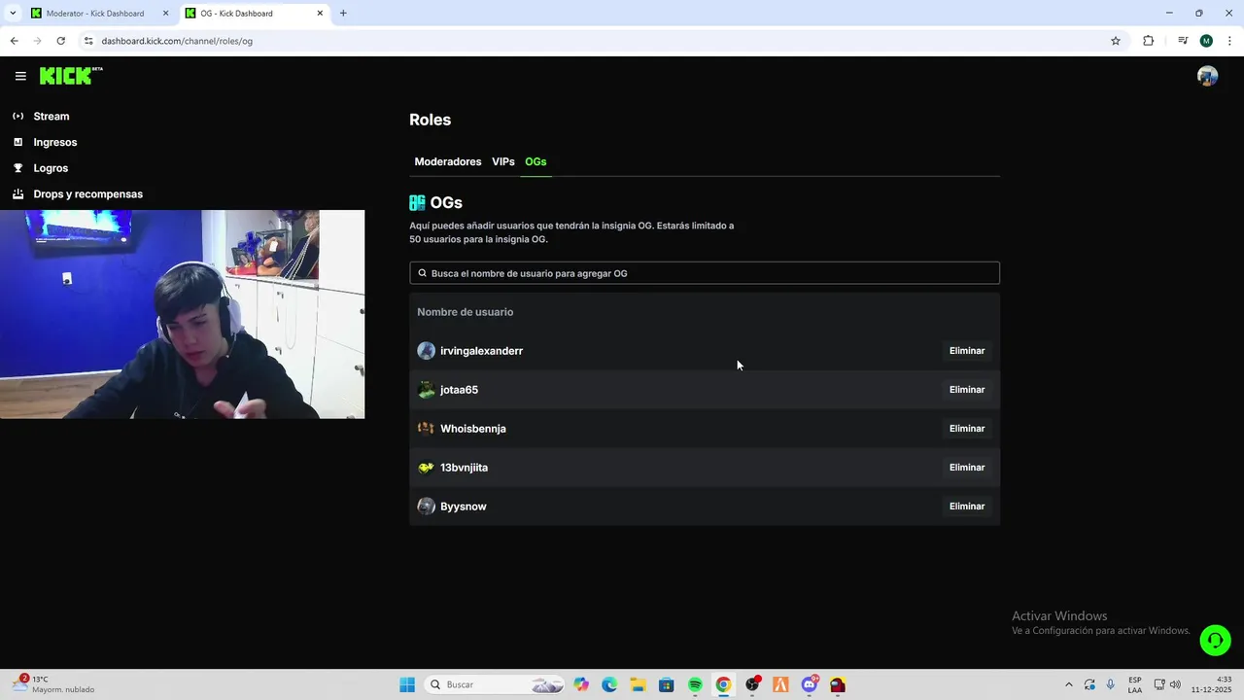The width and height of the screenshot is (1244, 700).
Task: Open the taskbar clock and date
Action: click(x=1212, y=684)
